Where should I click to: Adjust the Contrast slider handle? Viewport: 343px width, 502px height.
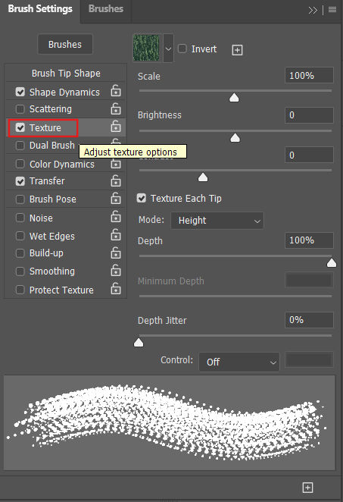pos(203,177)
